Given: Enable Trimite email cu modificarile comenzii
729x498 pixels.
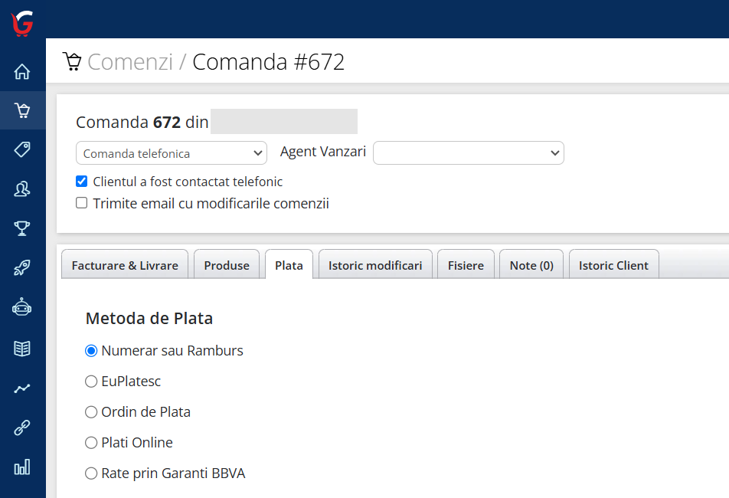Looking at the screenshot, I should click(x=82, y=203).
